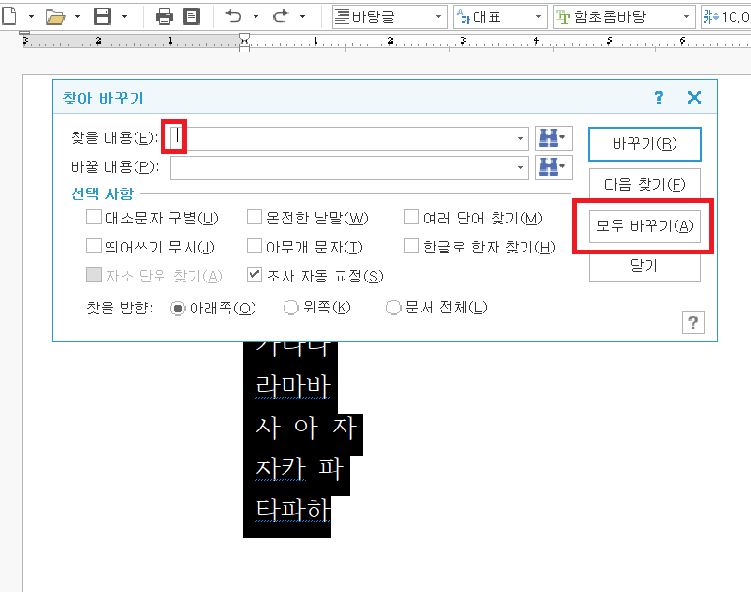Image resolution: width=751 pixels, height=592 pixels.
Task: Click the selected text 타파하
Action: pos(293,509)
